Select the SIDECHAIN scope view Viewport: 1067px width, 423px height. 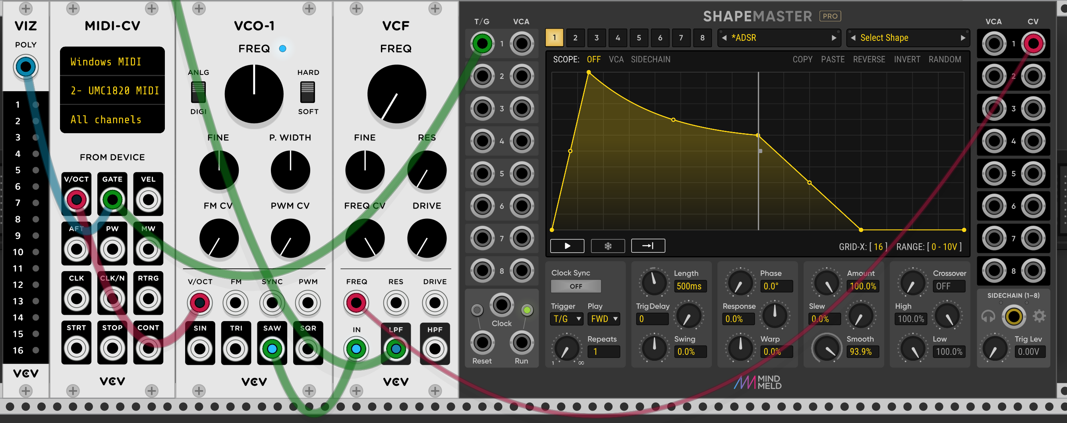[x=650, y=59]
